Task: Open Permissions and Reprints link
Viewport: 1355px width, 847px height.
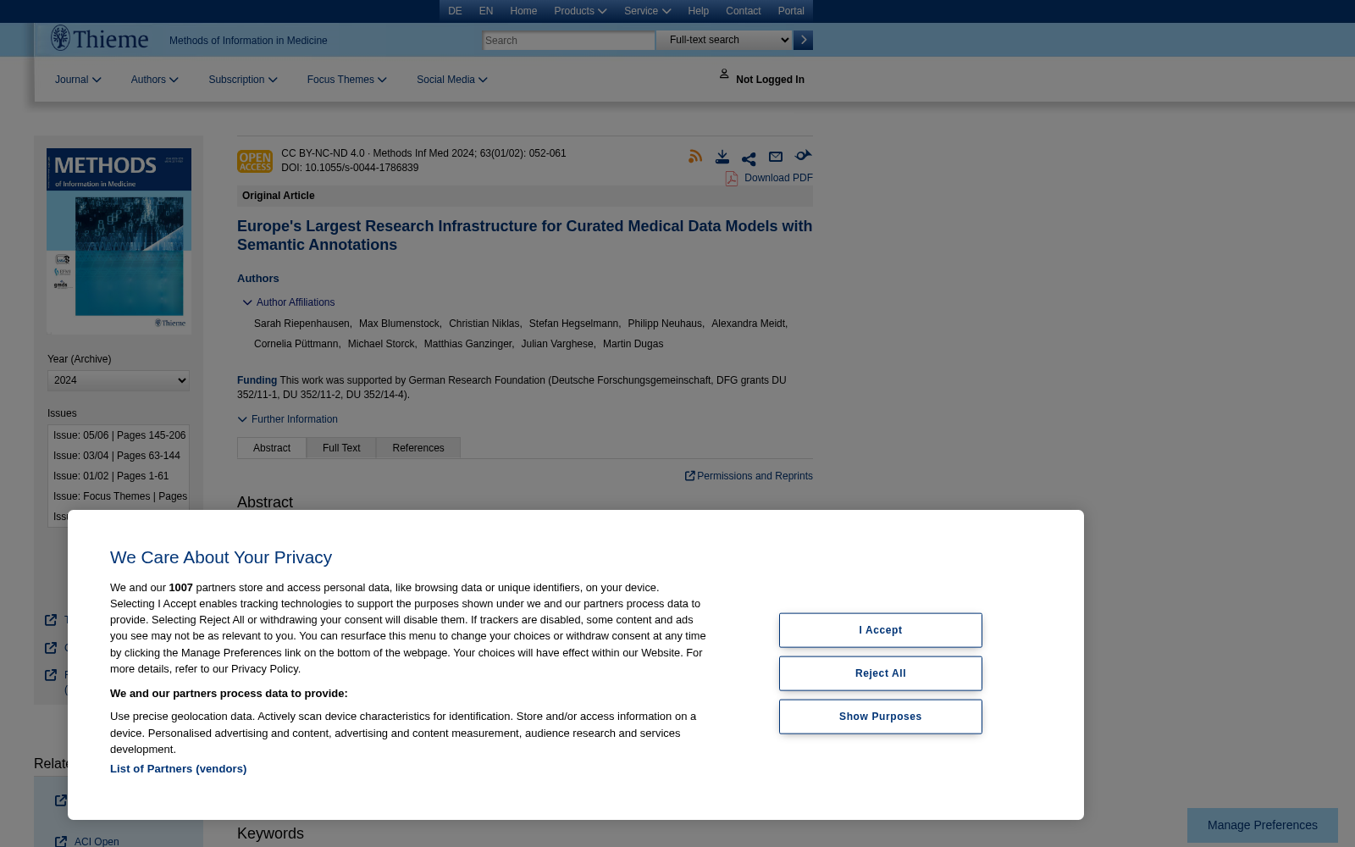Action: (x=755, y=476)
